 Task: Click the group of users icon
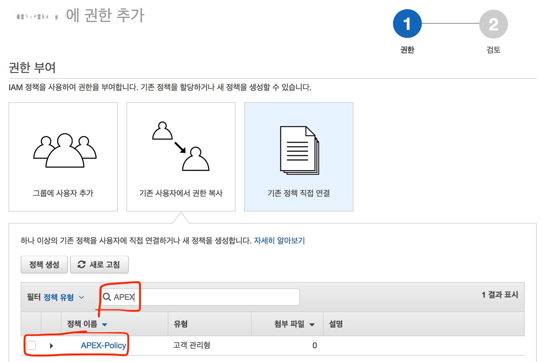[x=65, y=150]
